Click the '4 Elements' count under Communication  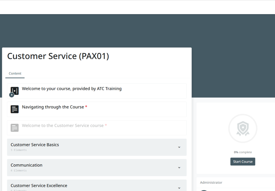19,170
